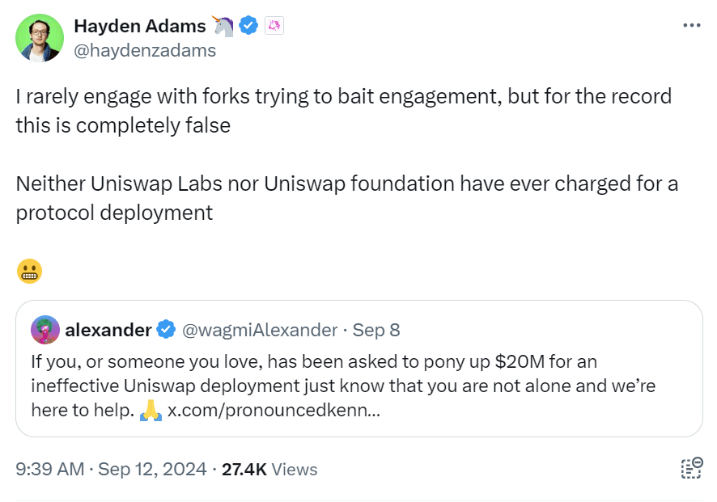This screenshot has width=717, height=502.
Task: Open the x.com/pronouncedkenn… link
Action: tap(274, 410)
